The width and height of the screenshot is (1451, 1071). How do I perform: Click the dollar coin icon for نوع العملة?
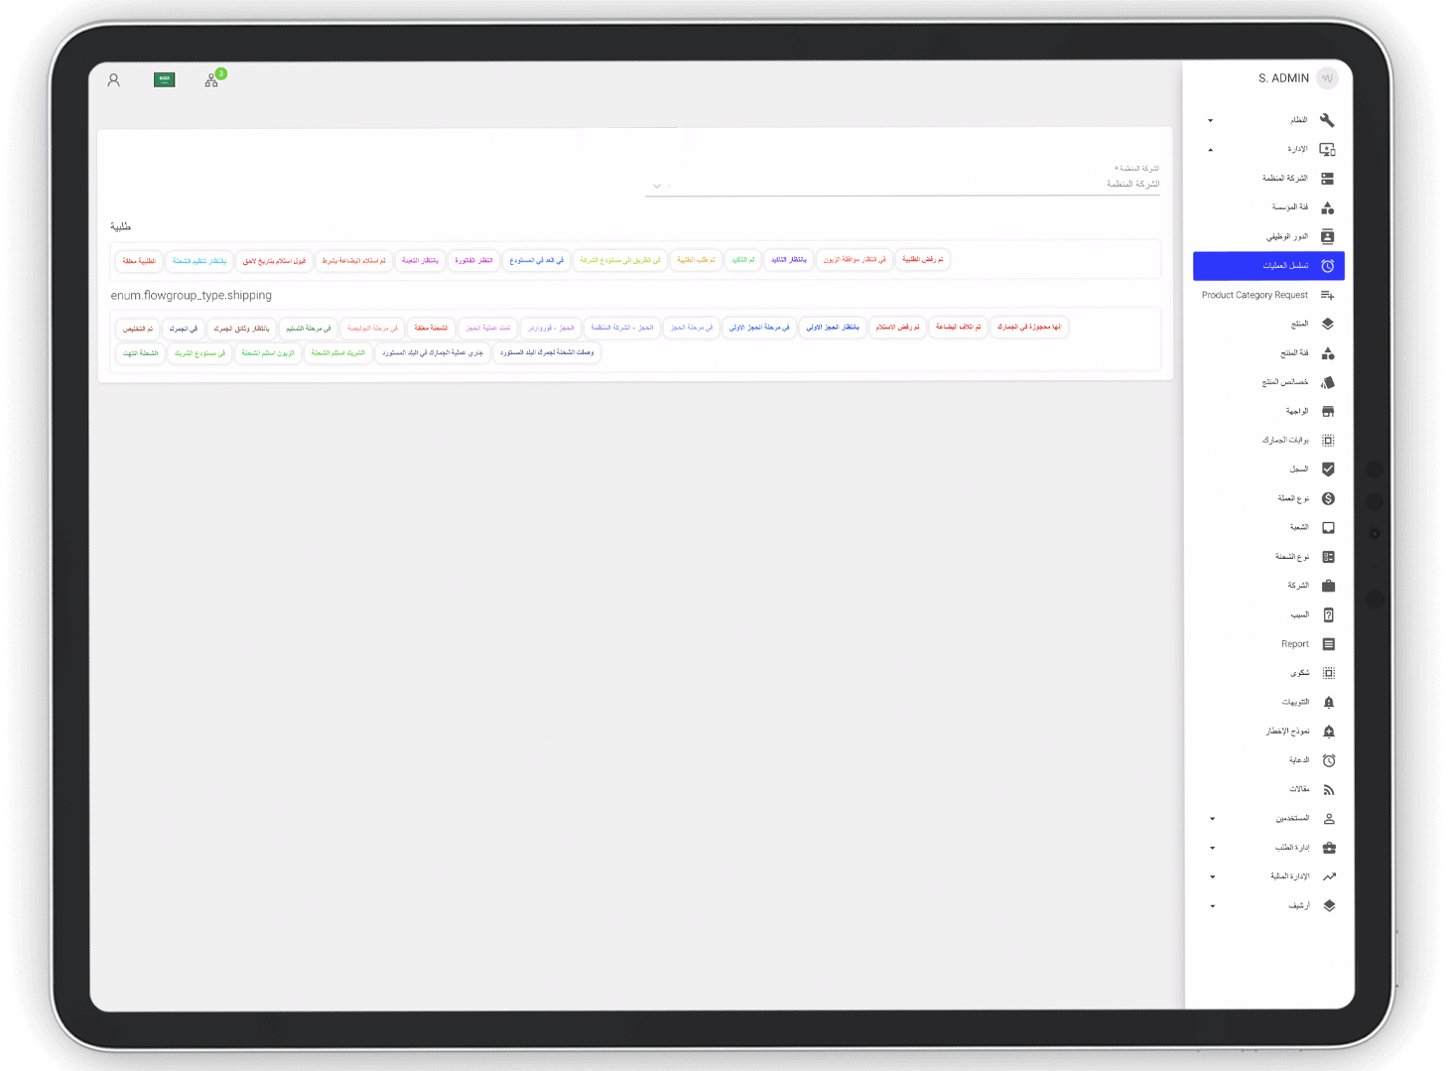[x=1328, y=498]
